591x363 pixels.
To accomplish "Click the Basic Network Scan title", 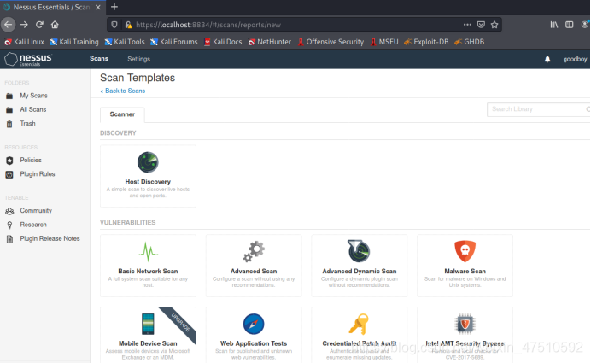I will click(148, 272).
